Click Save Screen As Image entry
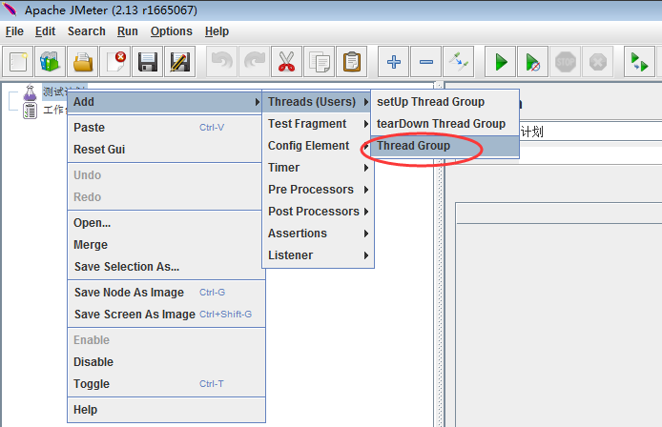 pos(166,315)
